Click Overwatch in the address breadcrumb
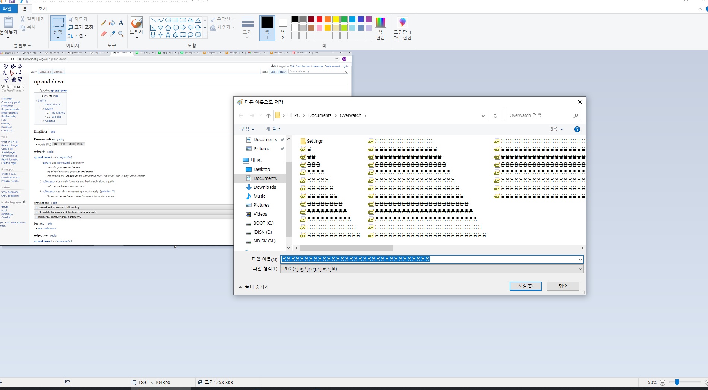This screenshot has width=708, height=390. coord(350,115)
